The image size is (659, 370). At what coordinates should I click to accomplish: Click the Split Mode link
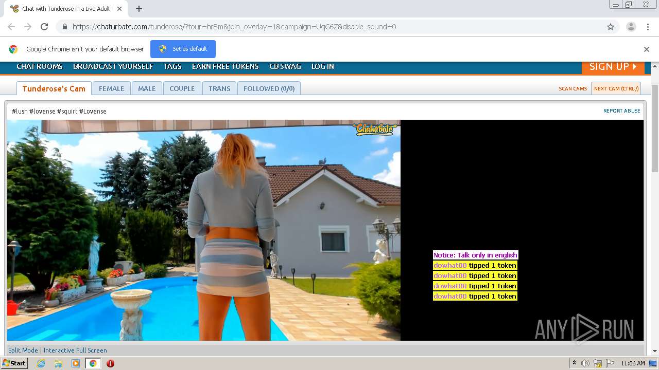23,350
